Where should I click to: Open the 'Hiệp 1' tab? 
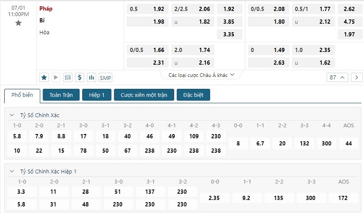point(97,96)
